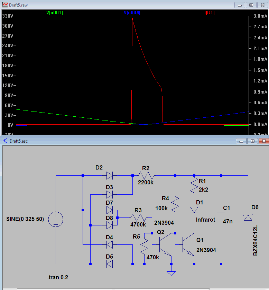Click the C1 reference designator label
This screenshot has width=269, height=290.
pos(226,208)
